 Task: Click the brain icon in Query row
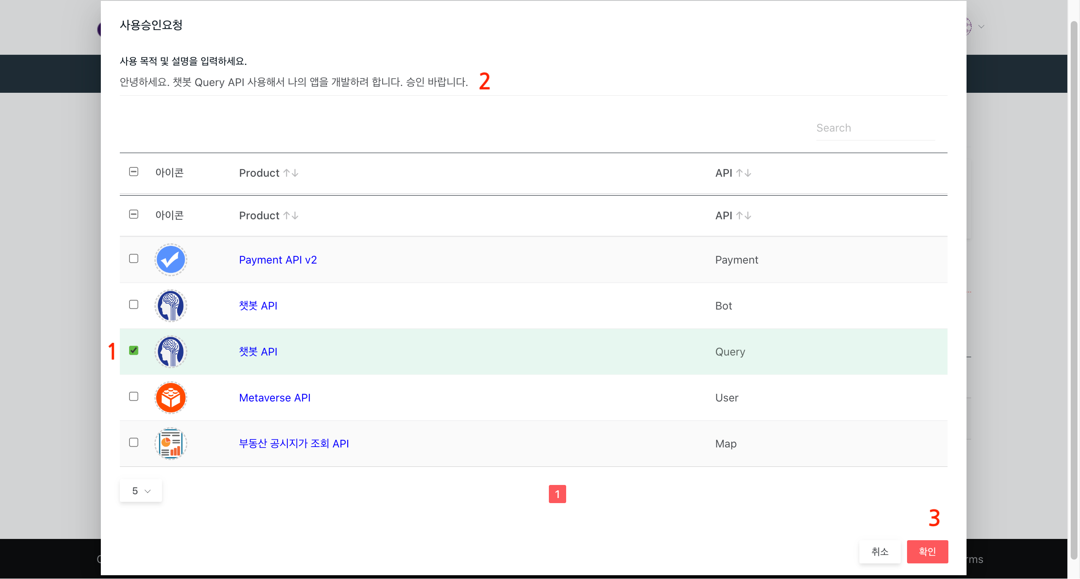coord(170,352)
